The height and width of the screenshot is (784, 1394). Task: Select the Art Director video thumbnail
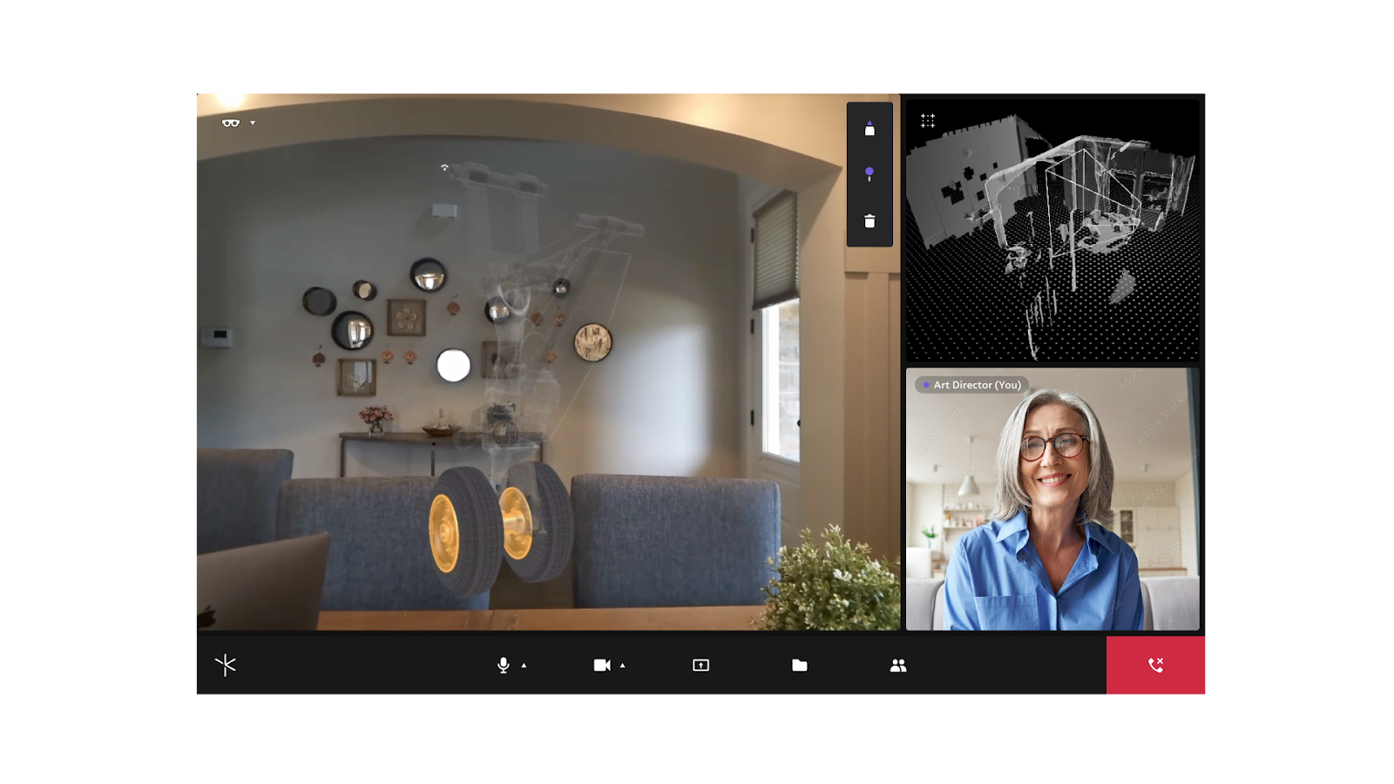(x=1052, y=498)
